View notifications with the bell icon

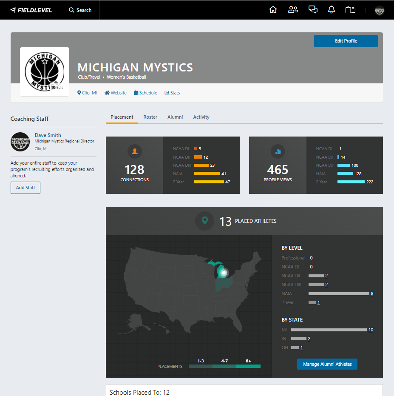(x=332, y=10)
